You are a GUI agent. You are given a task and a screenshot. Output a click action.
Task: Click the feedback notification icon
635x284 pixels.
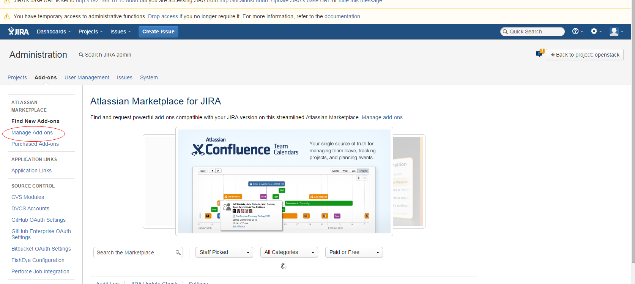click(540, 53)
